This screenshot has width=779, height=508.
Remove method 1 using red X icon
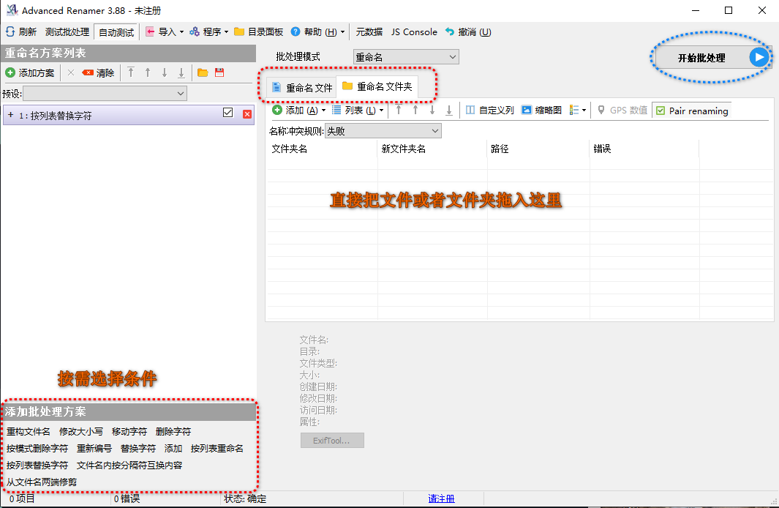247,113
